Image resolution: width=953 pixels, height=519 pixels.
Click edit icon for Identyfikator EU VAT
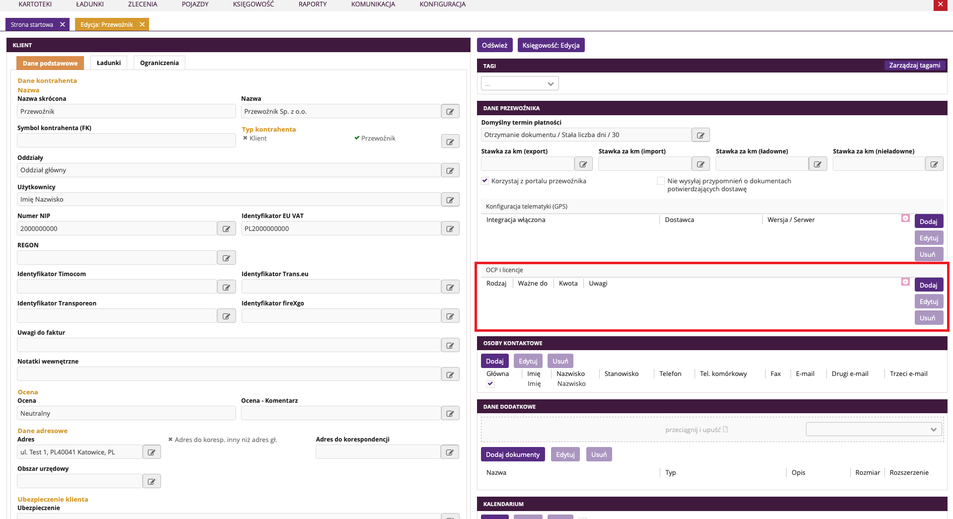point(450,228)
